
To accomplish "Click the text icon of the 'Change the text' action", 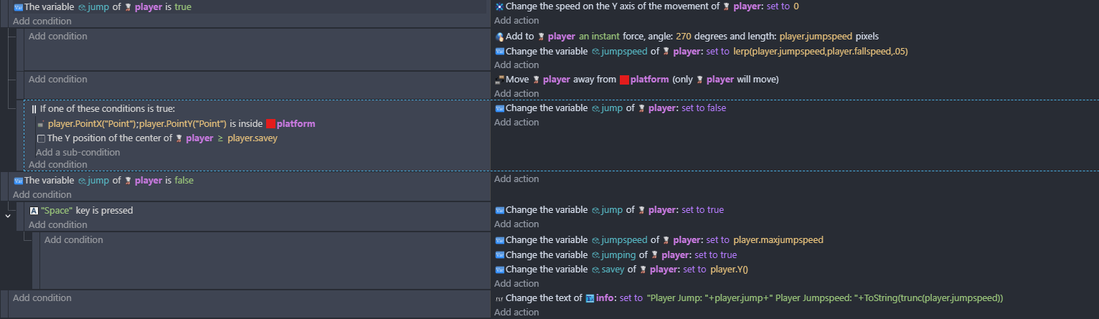I will click(x=499, y=298).
